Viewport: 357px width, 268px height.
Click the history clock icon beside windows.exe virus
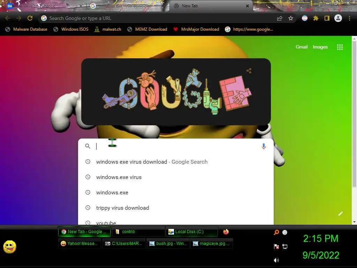tap(88, 177)
